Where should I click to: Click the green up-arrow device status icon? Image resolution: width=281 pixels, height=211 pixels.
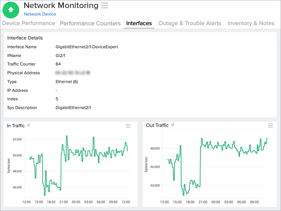tap(11, 10)
